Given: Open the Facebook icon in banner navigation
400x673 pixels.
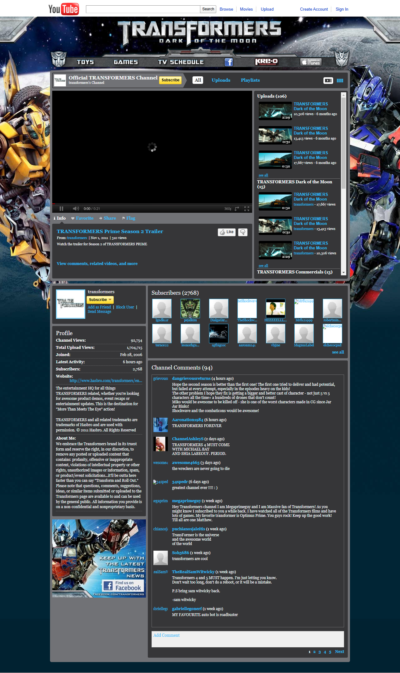Looking at the screenshot, I should [x=229, y=62].
